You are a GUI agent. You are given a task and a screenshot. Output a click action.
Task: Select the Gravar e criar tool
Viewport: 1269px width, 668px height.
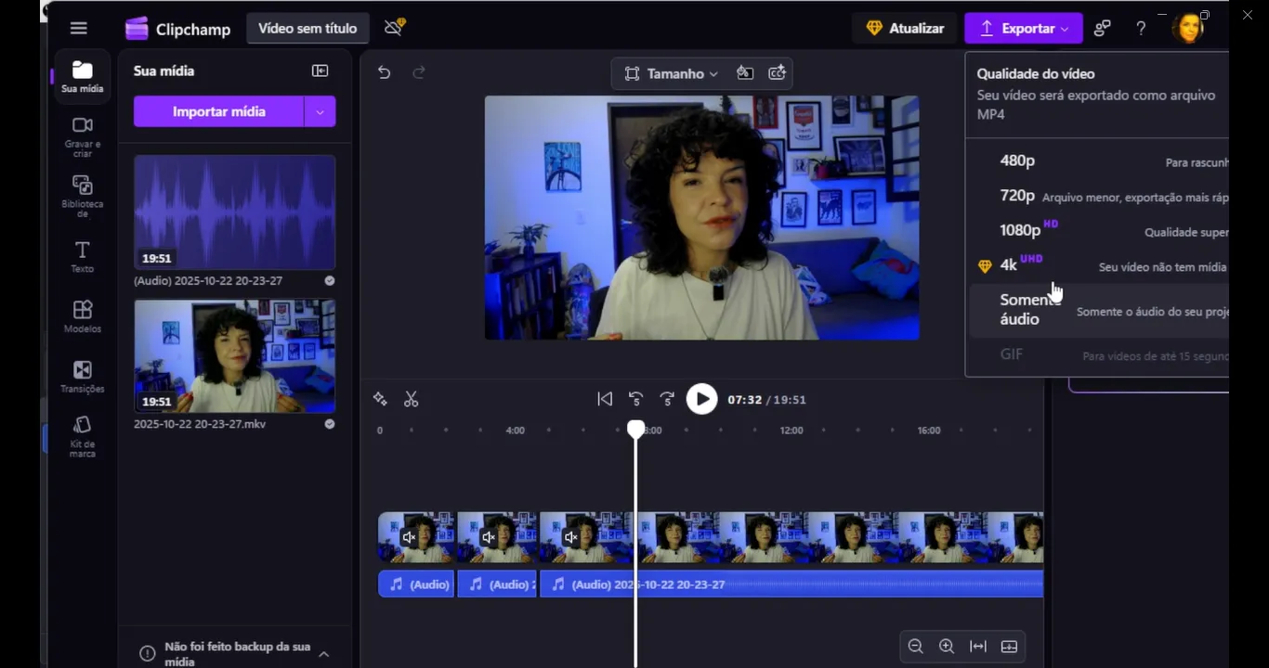click(x=82, y=135)
